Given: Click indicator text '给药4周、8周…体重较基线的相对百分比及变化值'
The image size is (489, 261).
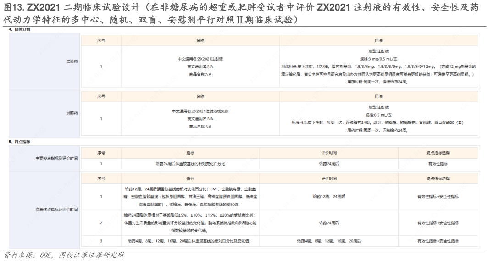Looking at the screenshot, I should tap(190, 241).
